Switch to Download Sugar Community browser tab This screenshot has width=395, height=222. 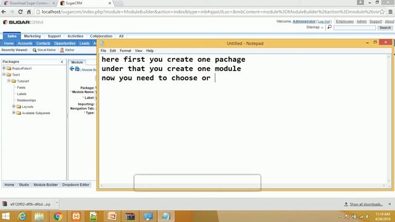(29, 3)
